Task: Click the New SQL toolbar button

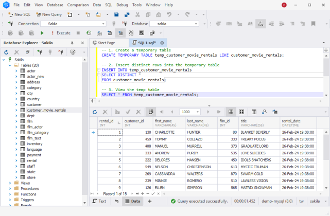Action: [19, 14]
